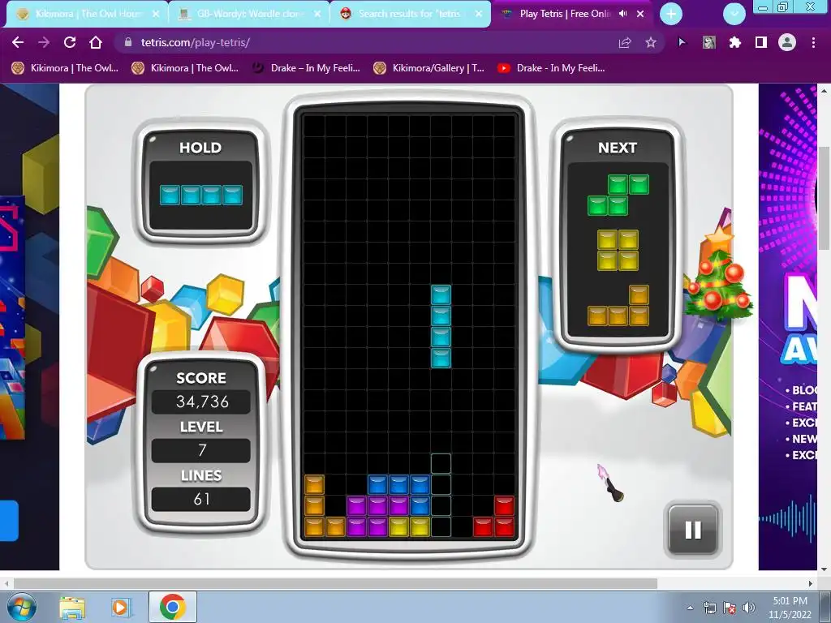This screenshot has width=831, height=623.
Task: Open the network tray icon
Action: (709, 608)
